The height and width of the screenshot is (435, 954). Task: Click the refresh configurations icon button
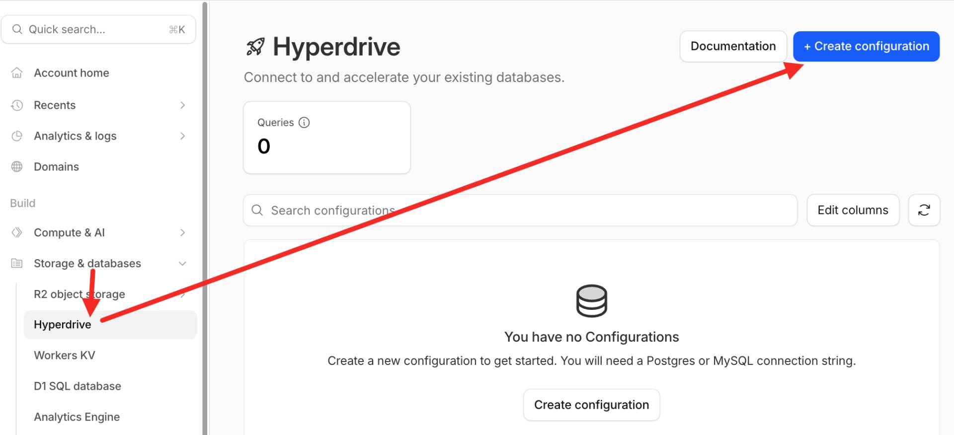point(924,210)
